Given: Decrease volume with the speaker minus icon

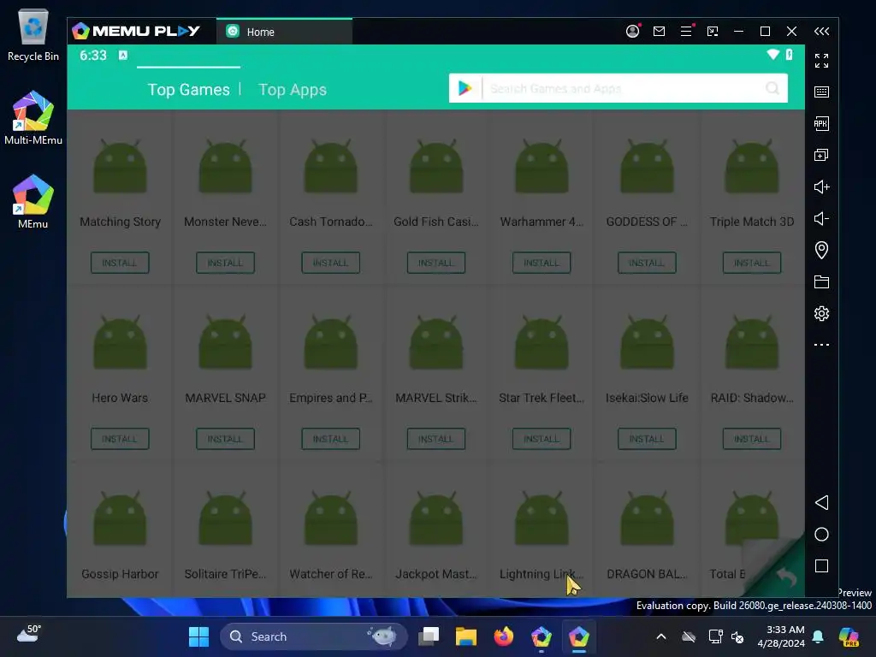Looking at the screenshot, I should (x=821, y=218).
